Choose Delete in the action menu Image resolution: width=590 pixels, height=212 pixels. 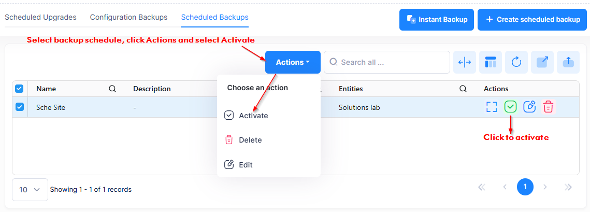250,140
